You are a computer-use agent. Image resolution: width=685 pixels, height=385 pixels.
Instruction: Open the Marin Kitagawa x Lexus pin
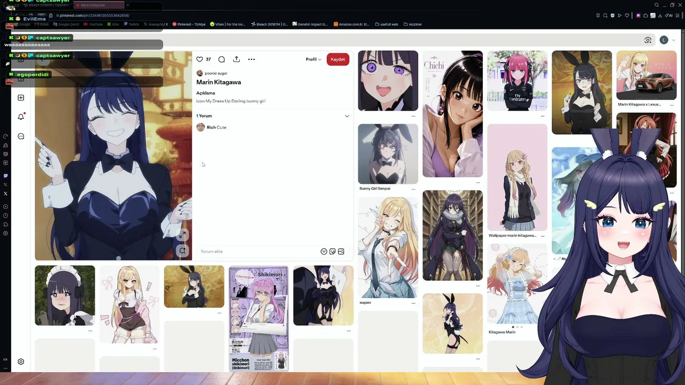(646, 75)
